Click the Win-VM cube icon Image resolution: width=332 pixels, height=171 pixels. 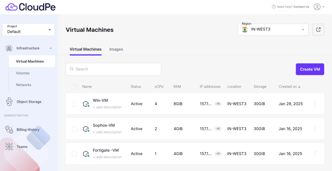(86, 104)
